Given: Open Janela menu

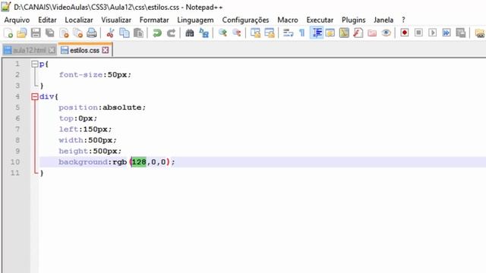Looking at the screenshot, I should 383,20.
